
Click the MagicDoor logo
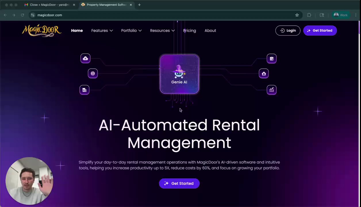pos(42,30)
